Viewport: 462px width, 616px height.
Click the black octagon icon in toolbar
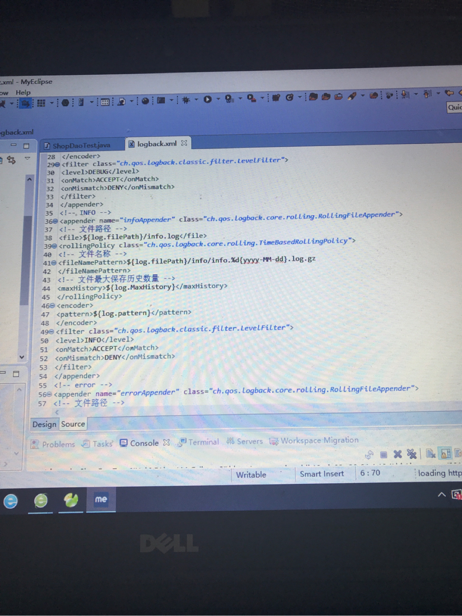[65, 103]
